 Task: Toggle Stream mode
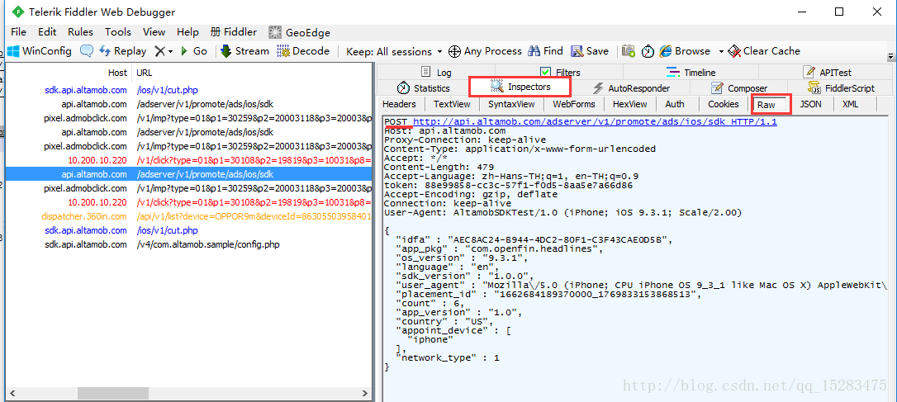click(244, 51)
